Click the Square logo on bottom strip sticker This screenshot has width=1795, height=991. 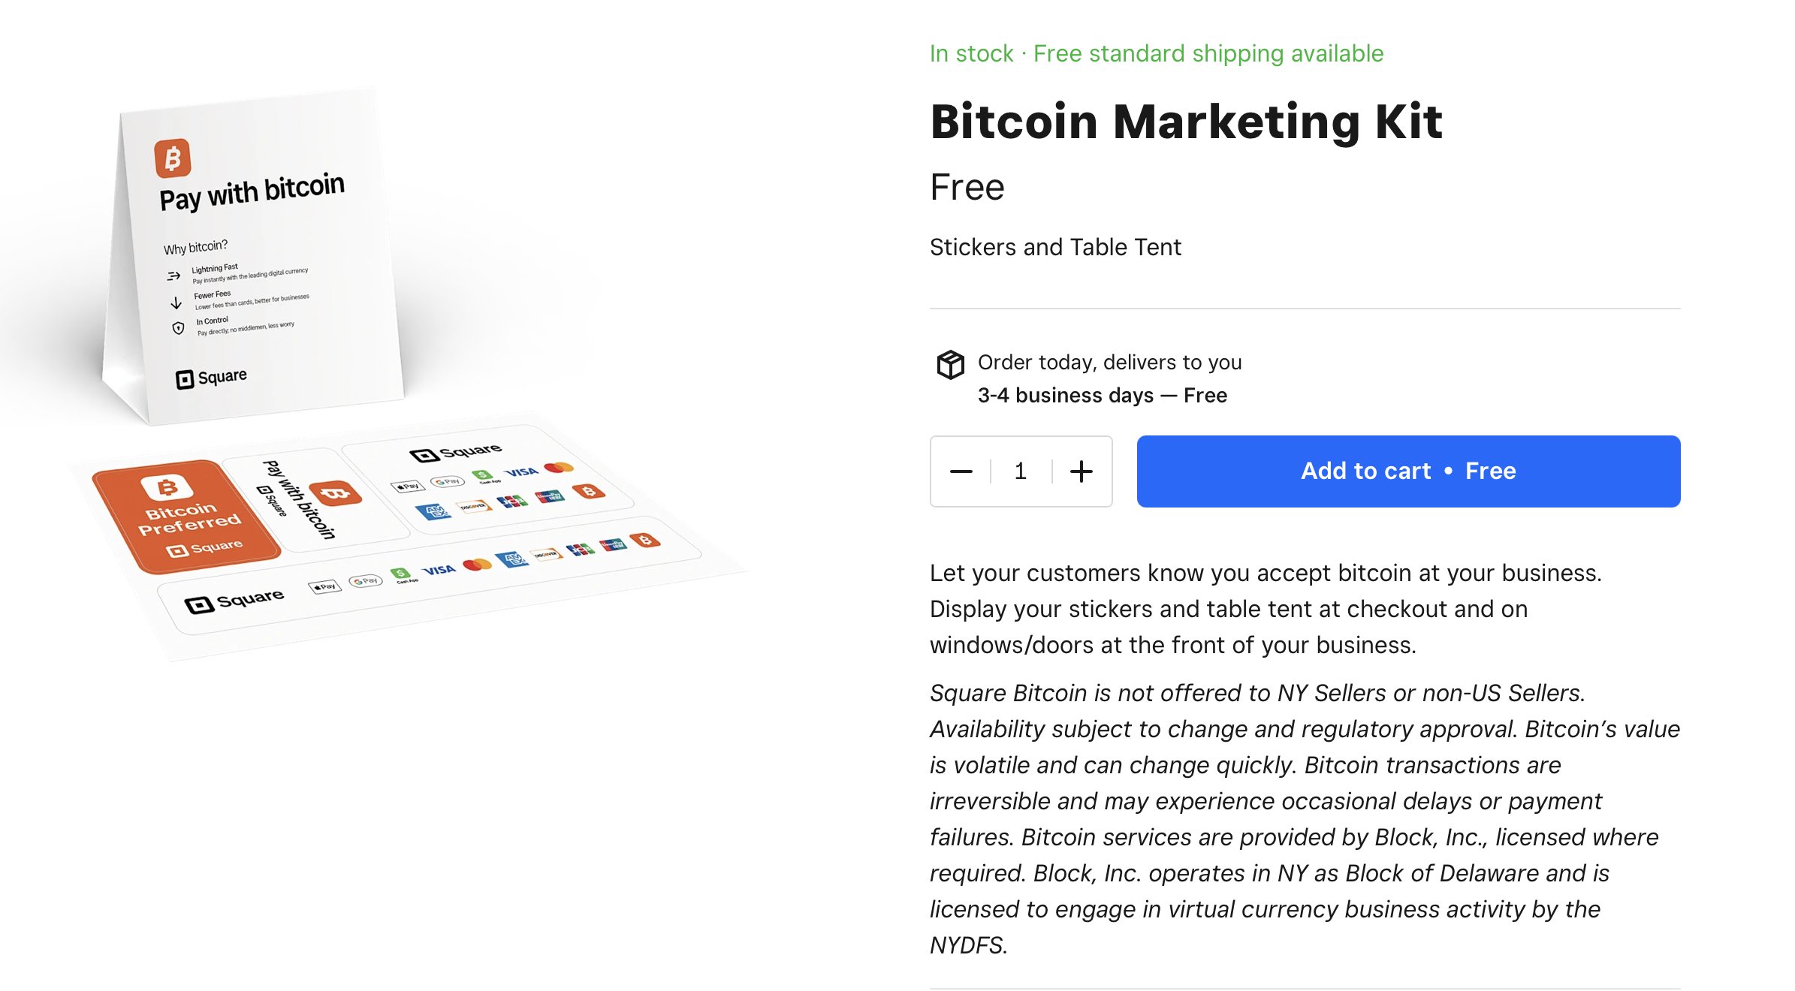234,601
